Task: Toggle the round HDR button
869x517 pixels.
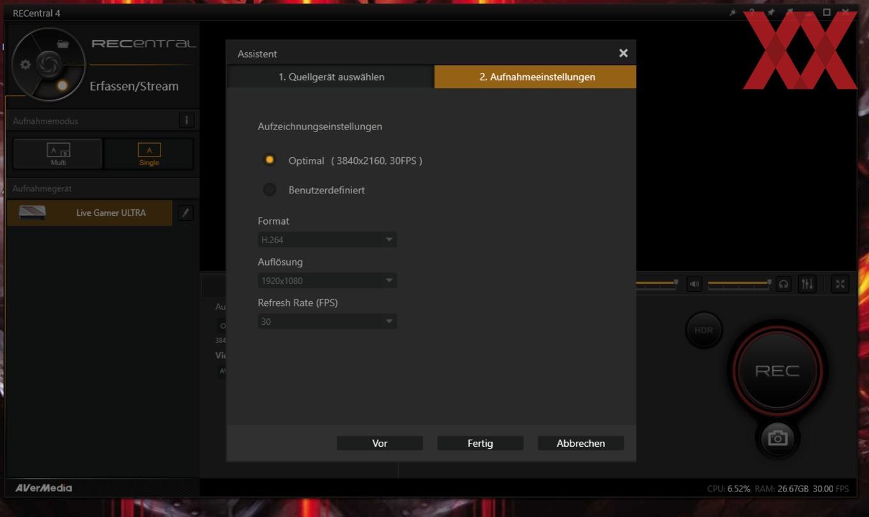Action: [x=704, y=330]
